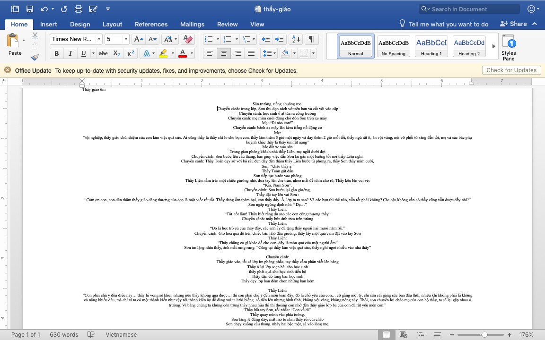545x340 pixels.
Task: Open the Times New Roman font dropdown
Action: click(99, 39)
